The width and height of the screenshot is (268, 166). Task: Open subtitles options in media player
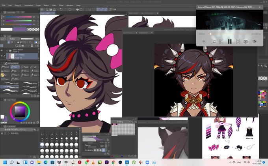point(246,41)
